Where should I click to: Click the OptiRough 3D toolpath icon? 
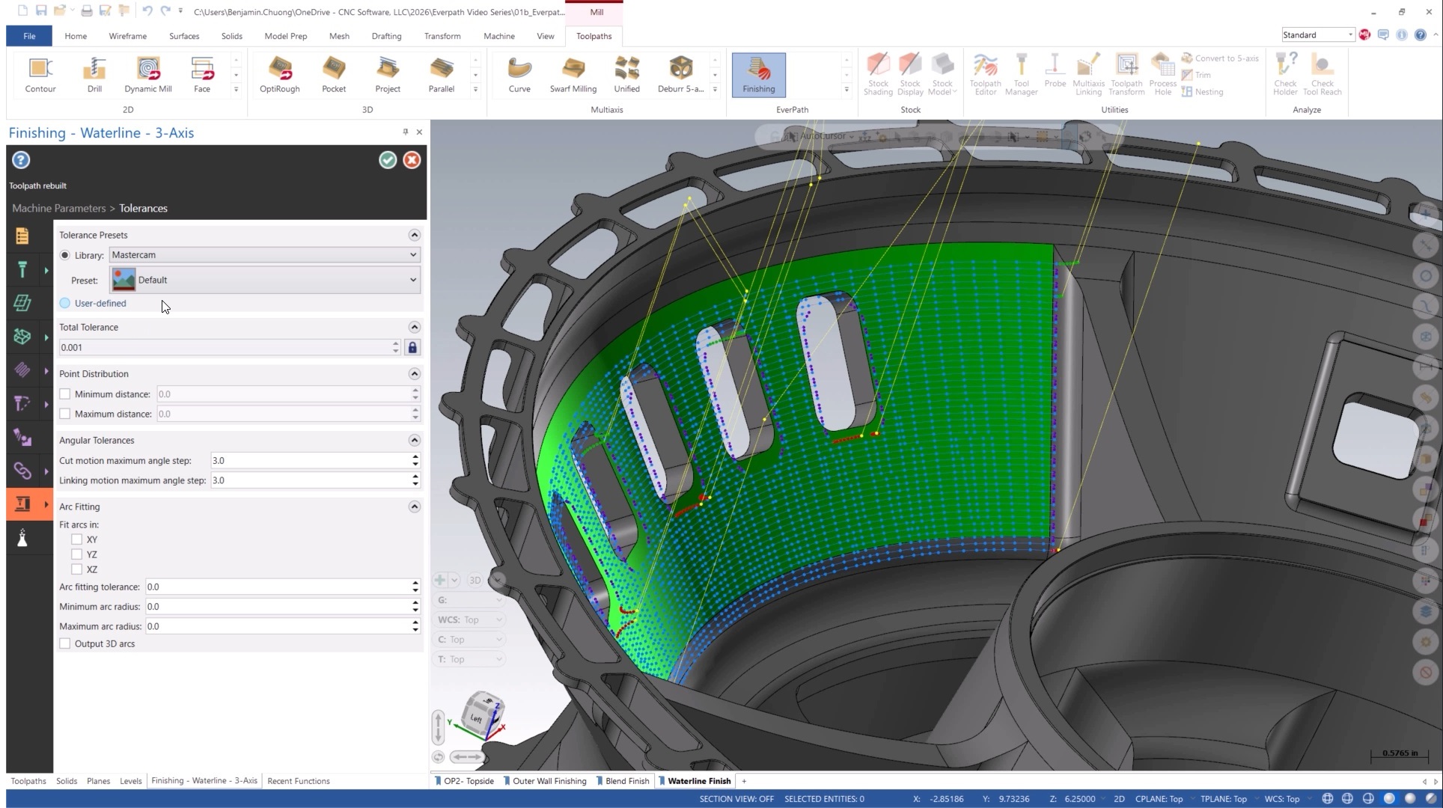point(279,74)
